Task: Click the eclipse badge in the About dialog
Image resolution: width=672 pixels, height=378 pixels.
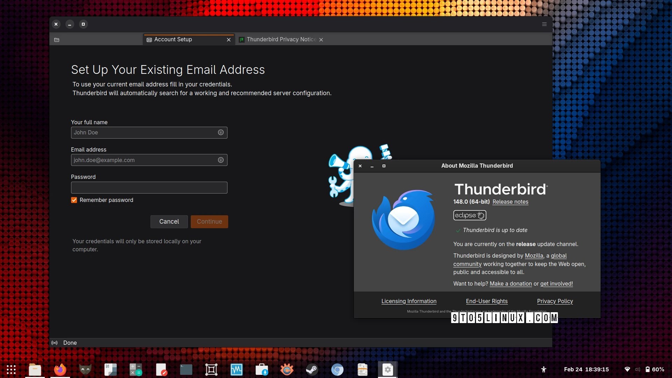Action: [x=469, y=215]
